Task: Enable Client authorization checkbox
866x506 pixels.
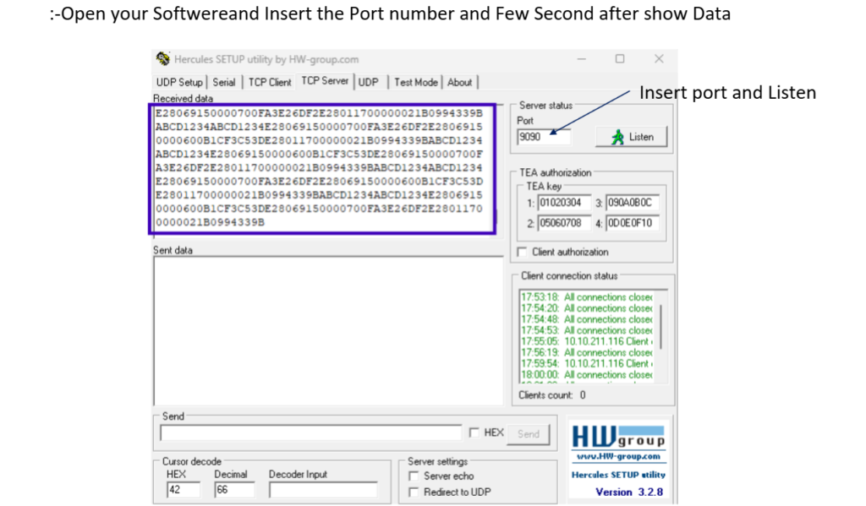Action: tap(522, 252)
